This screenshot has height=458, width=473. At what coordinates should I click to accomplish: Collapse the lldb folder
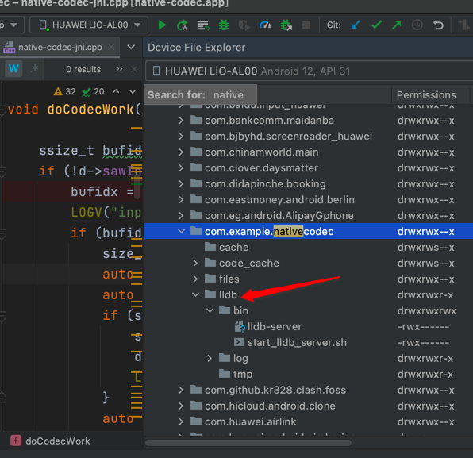point(195,294)
